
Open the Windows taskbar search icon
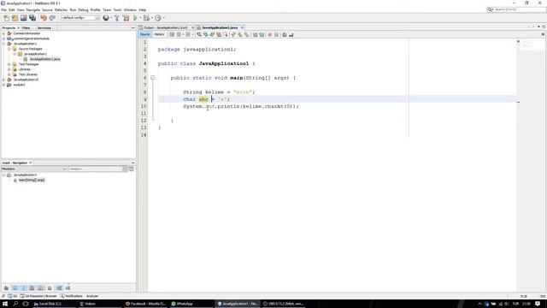click(x=15, y=304)
